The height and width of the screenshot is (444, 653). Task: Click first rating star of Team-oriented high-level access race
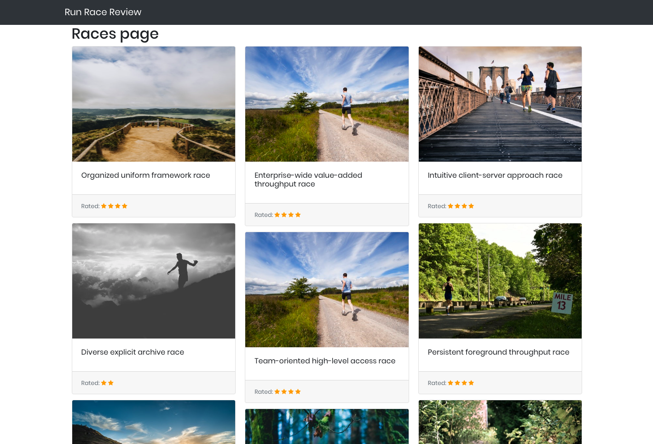point(277,391)
